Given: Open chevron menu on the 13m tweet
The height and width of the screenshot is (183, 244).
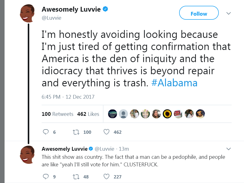Looking at the screenshot, I should click(228, 149).
